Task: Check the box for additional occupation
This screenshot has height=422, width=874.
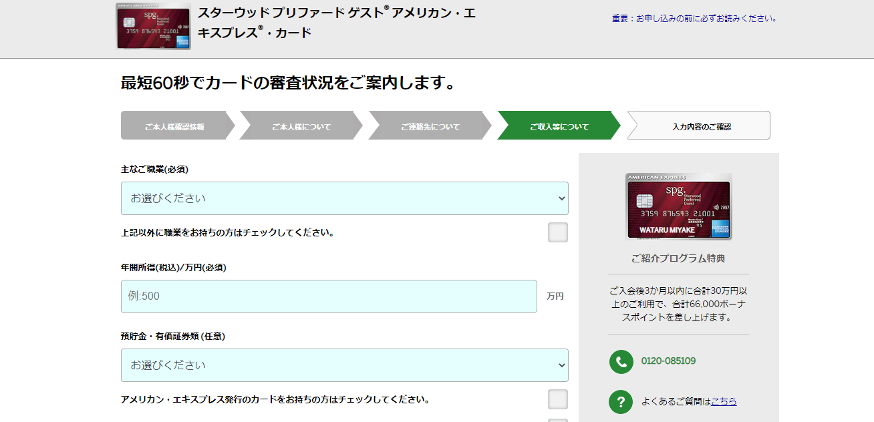Action: click(x=558, y=232)
